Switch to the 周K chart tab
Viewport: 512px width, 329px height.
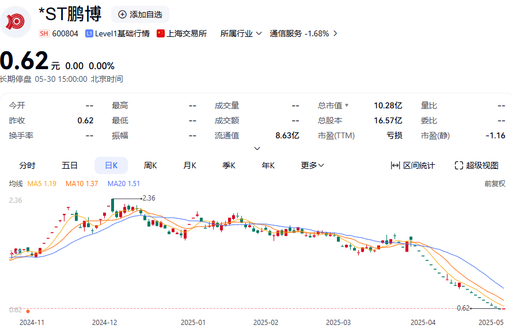151,165
